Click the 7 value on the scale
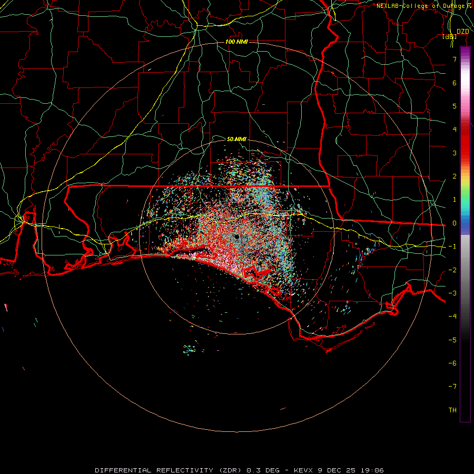The width and height of the screenshot is (474, 474). (455, 59)
